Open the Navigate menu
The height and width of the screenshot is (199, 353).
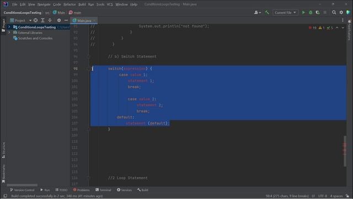[x=44, y=4]
